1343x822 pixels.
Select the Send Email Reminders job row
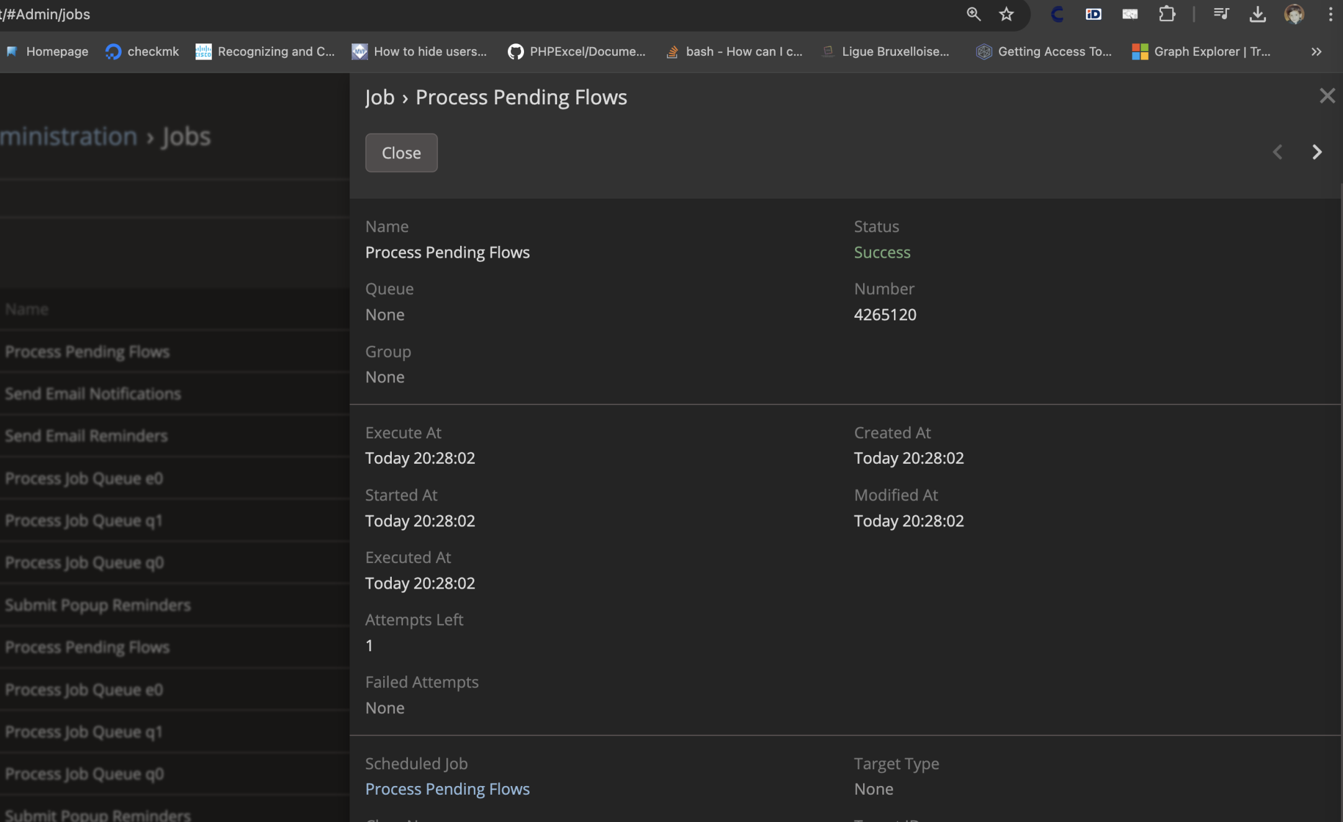(86, 436)
